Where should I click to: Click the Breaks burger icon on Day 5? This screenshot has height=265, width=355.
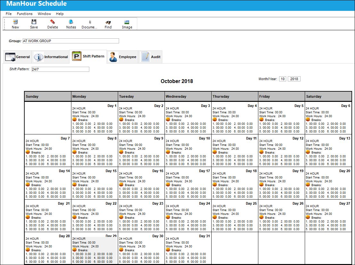[261, 120]
